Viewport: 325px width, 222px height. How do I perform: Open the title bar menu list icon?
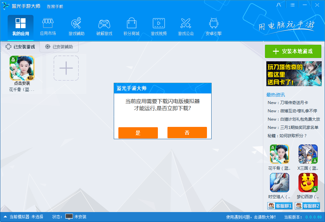(x=292, y=5)
